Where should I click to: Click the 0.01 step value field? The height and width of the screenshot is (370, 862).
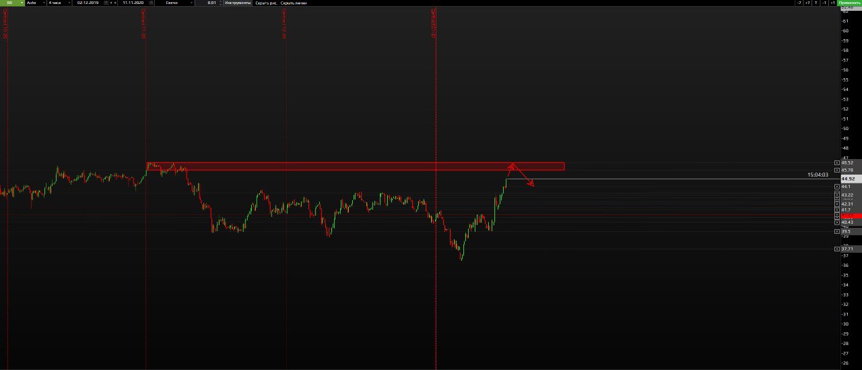click(x=208, y=3)
